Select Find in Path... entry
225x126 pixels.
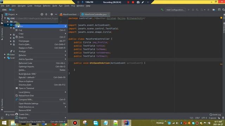pyautogui.click(x=41, y=44)
